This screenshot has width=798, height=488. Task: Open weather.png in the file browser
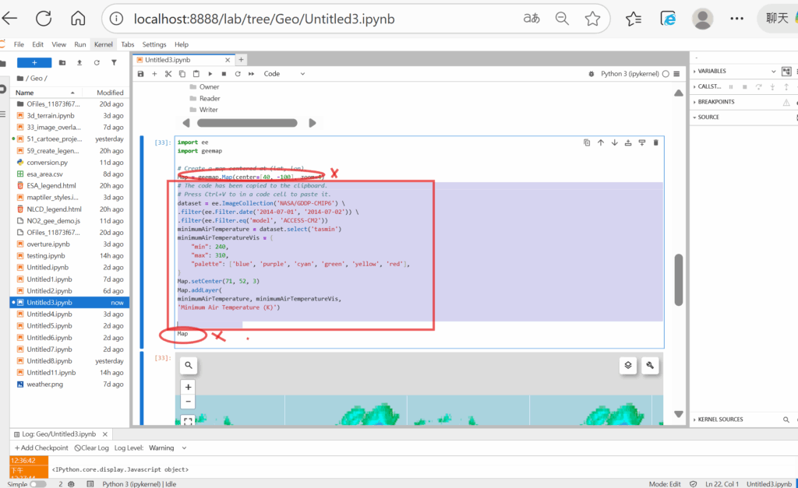pyautogui.click(x=44, y=384)
